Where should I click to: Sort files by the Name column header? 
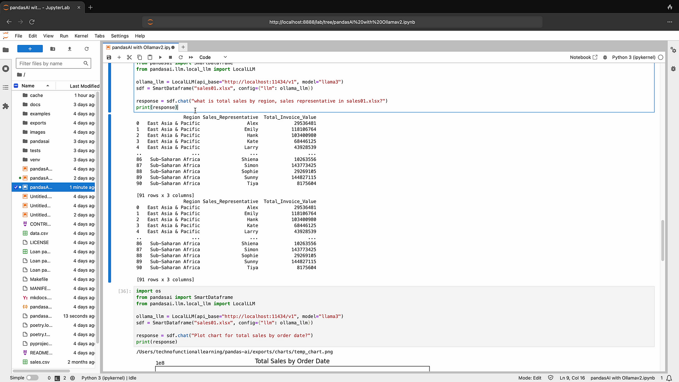pyautogui.click(x=28, y=86)
